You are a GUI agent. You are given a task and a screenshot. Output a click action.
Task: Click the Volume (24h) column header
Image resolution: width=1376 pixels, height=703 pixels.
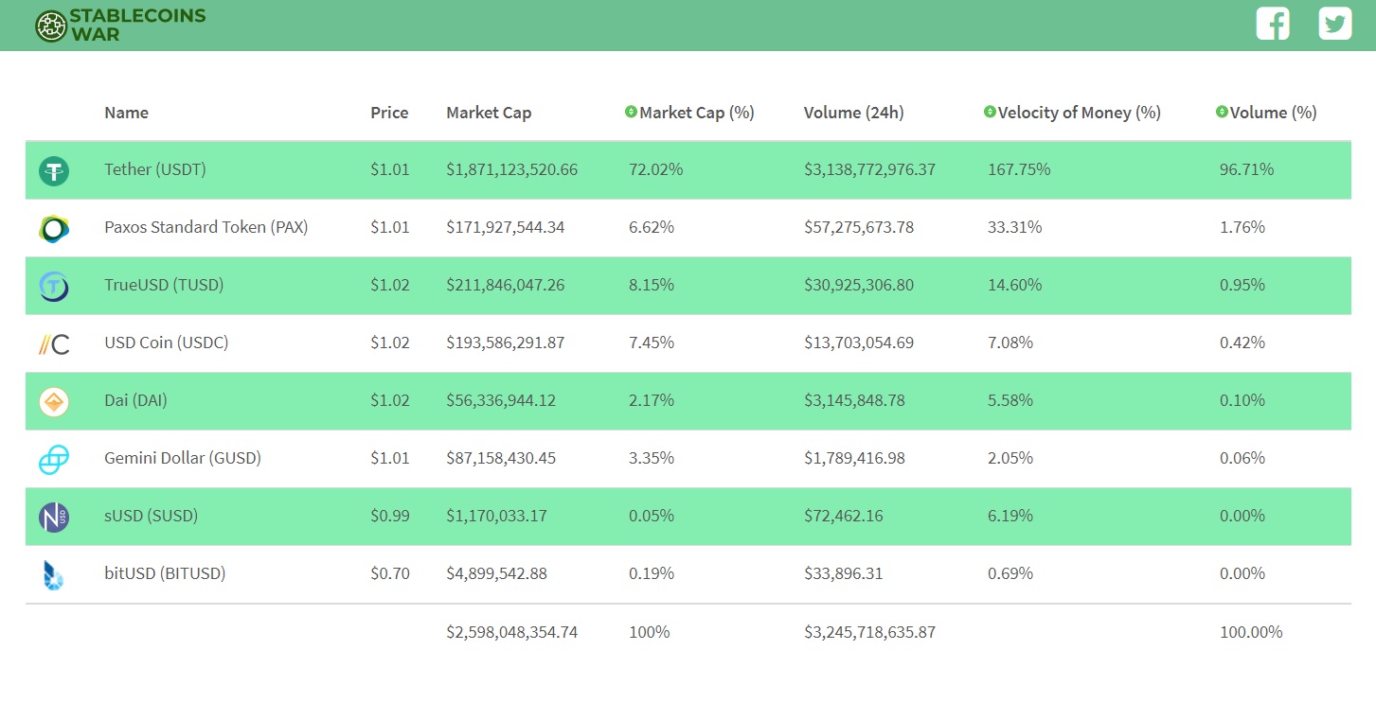point(853,113)
